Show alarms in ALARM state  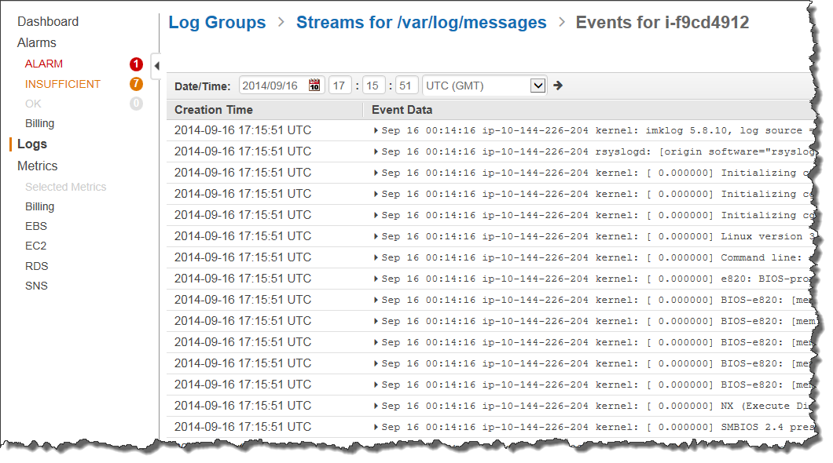[x=43, y=64]
